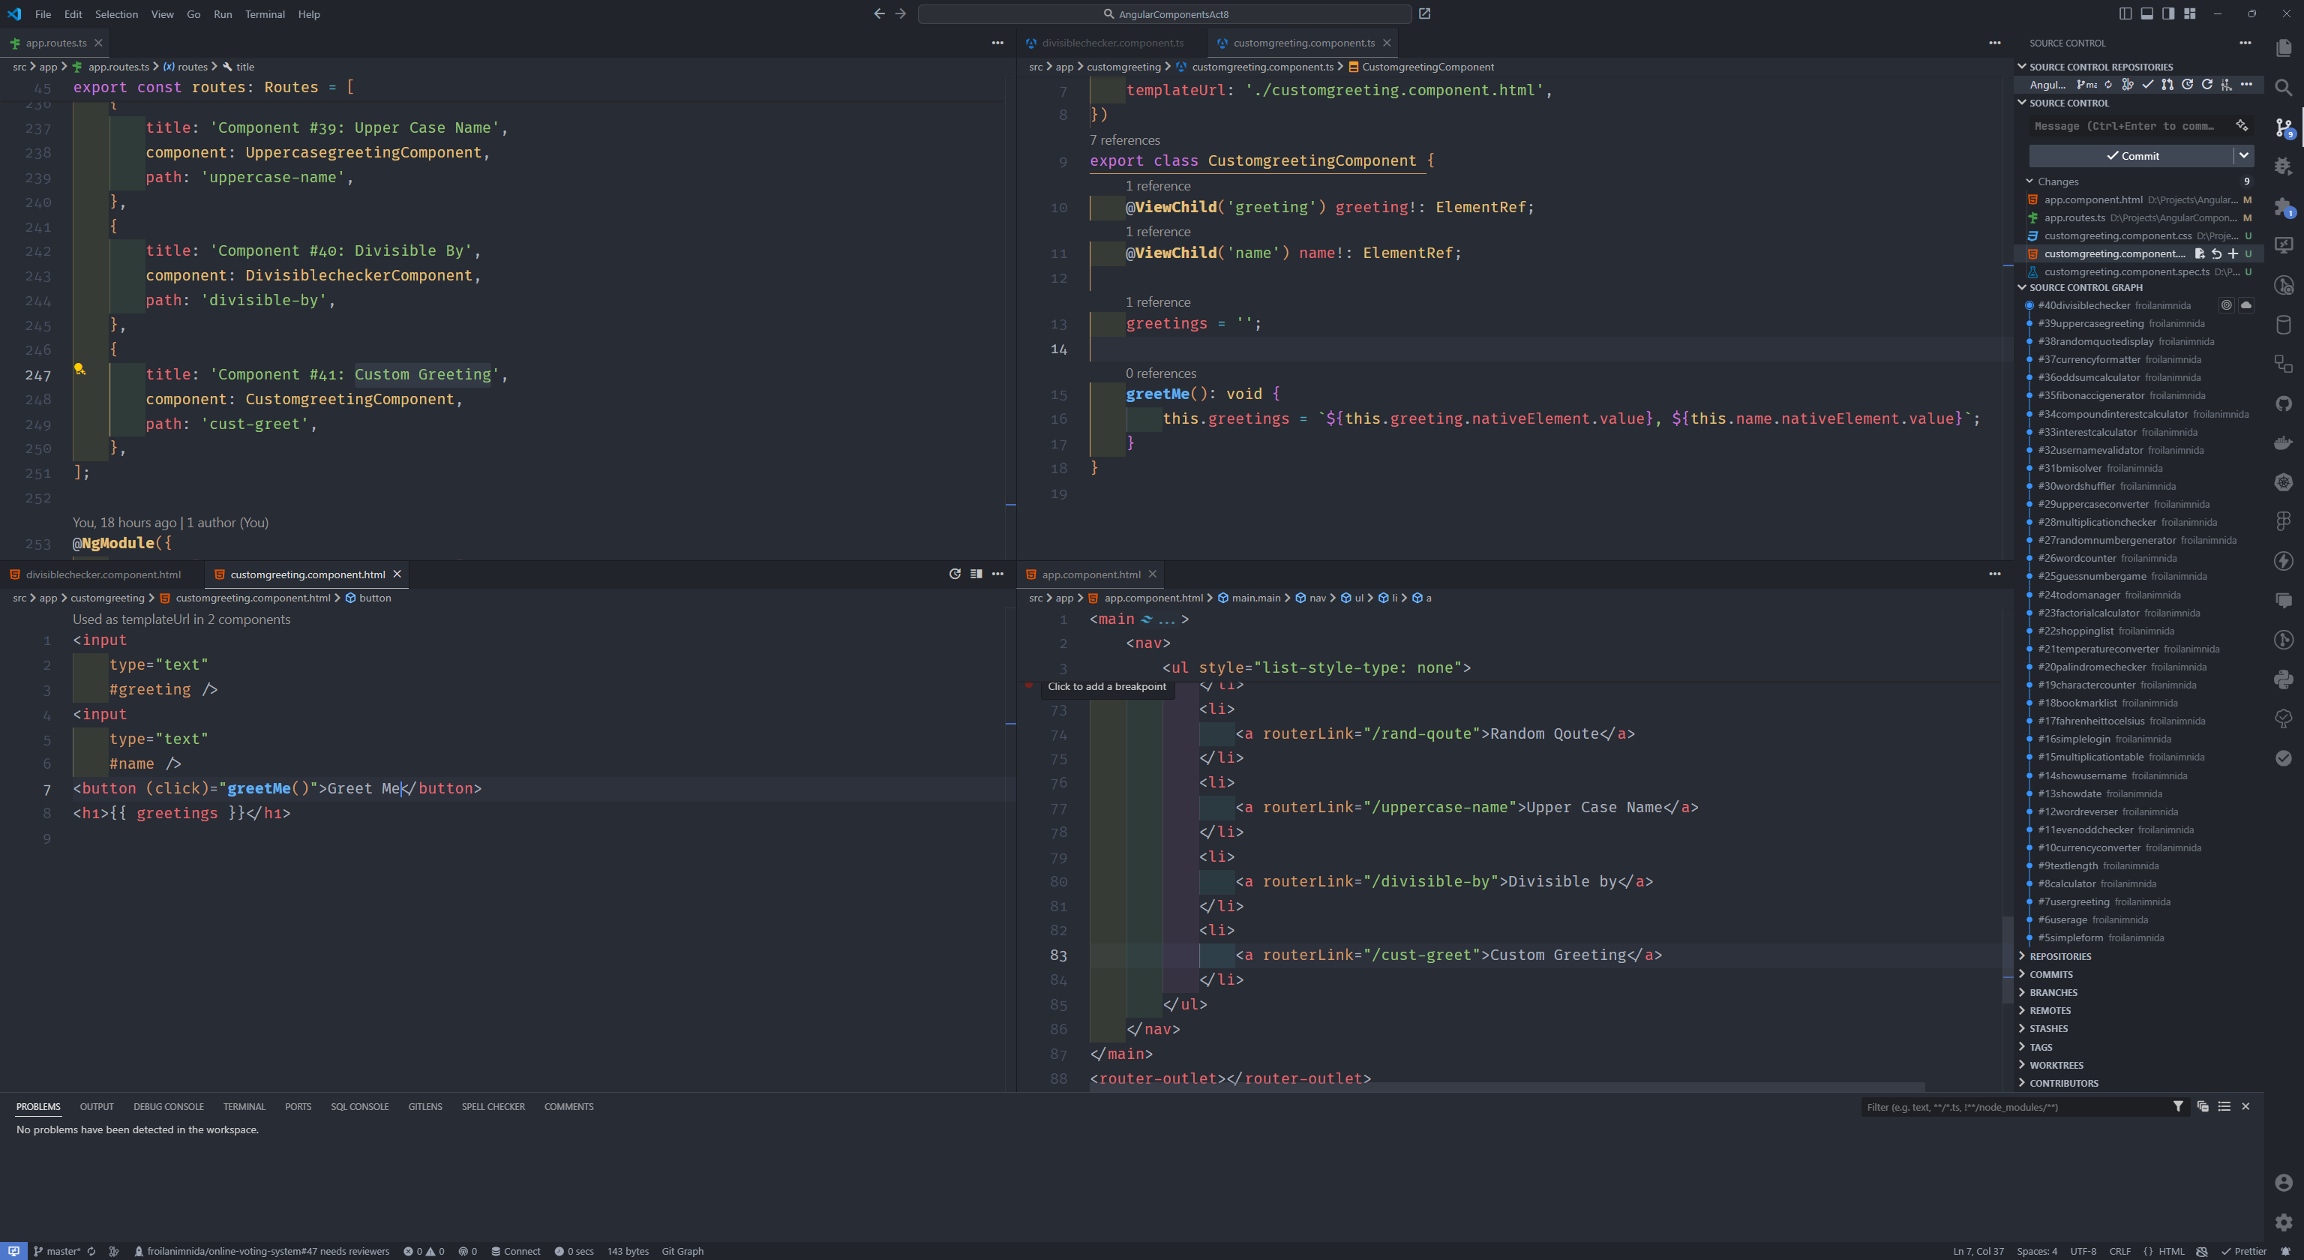Screen dimensions: 2304x1260
Task: Generate commit message with sparkle icon
Action: tap(2242, 125)
